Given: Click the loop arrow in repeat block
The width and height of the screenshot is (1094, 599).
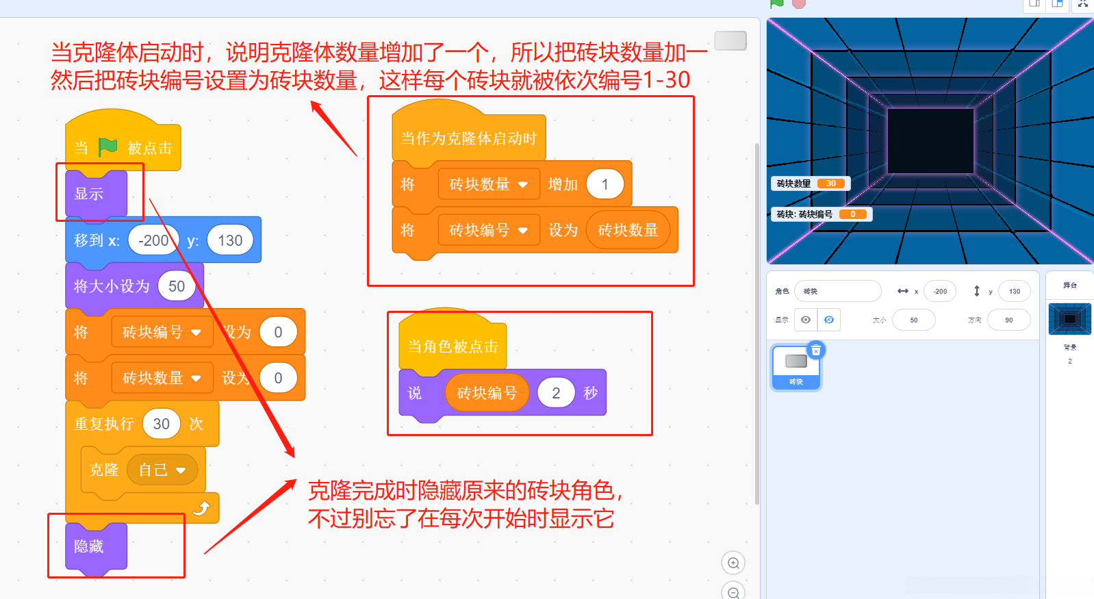Looking at the screenshot, I should click(x=201, y=508).
